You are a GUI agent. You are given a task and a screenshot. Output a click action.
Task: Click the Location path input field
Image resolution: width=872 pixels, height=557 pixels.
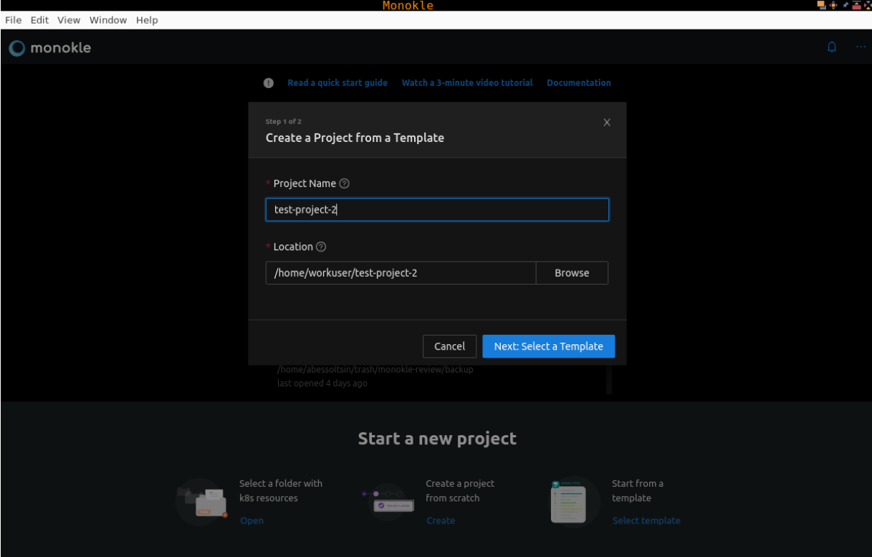(x=401, y=273)
